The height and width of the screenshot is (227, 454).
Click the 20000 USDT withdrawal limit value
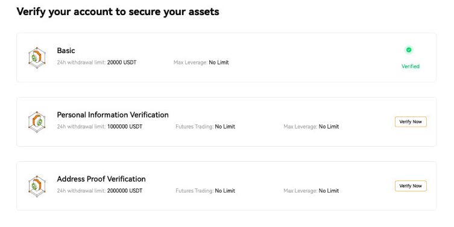click(x=122, y=62)
